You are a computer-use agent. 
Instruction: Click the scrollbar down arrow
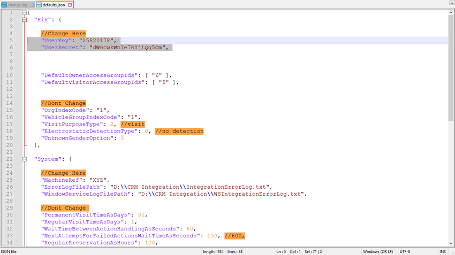(451, 243)
